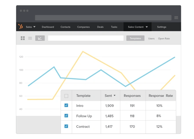Viewport: 194px width, 139px height.
Task: Go to the Dashboard menu item
Action: coord(48,27)
